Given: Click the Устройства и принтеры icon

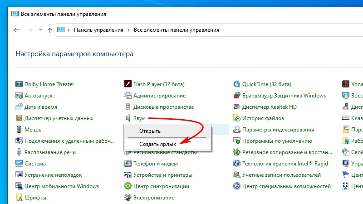Looking at the screenshot, I should (x=128, y=175).
